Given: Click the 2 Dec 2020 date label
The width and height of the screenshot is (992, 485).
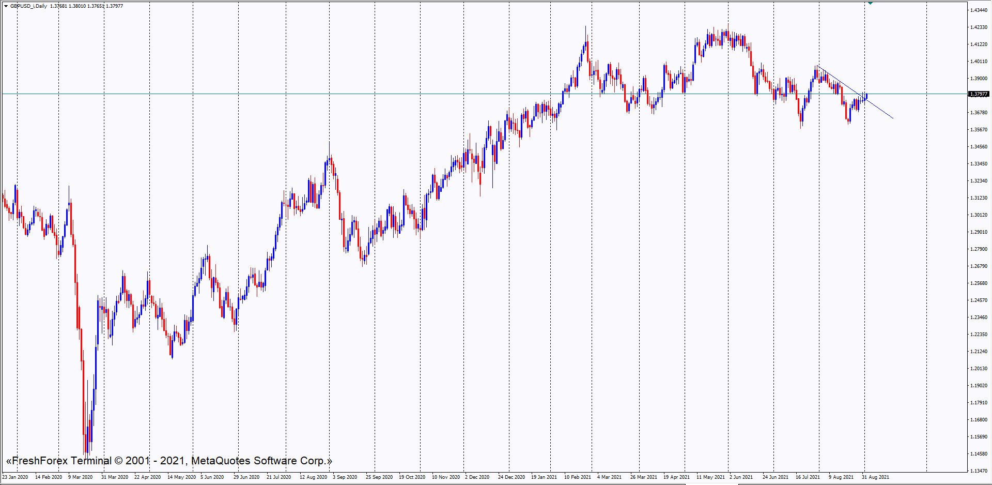Looking at the screenshot, I should pos(477,477).
